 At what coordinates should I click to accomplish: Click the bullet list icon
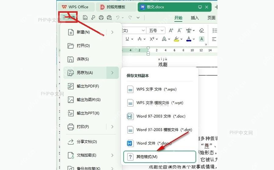tap(215, 30)
